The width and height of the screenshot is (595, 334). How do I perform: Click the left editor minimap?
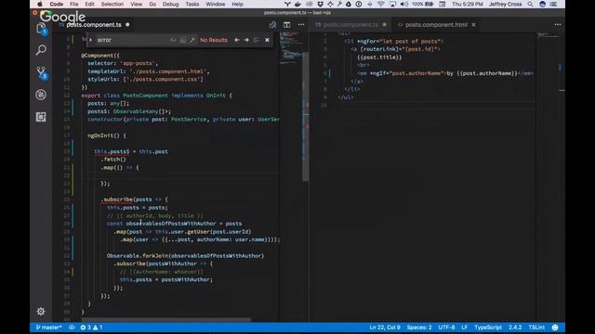coord(291,47)
